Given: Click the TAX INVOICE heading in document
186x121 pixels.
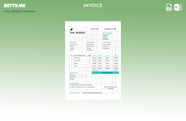Looking at the screenshot, I should [x=78, y=33].
